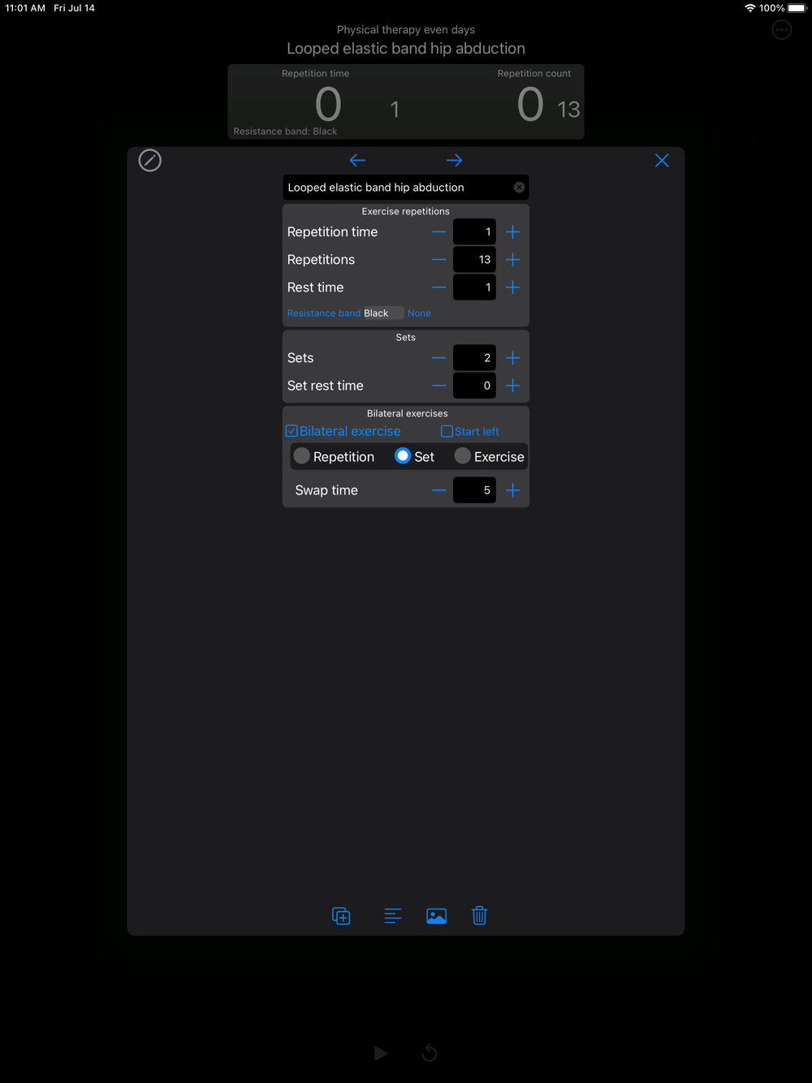Choose the Set radio option
812x1083 pixels.
tap(403, 456)
